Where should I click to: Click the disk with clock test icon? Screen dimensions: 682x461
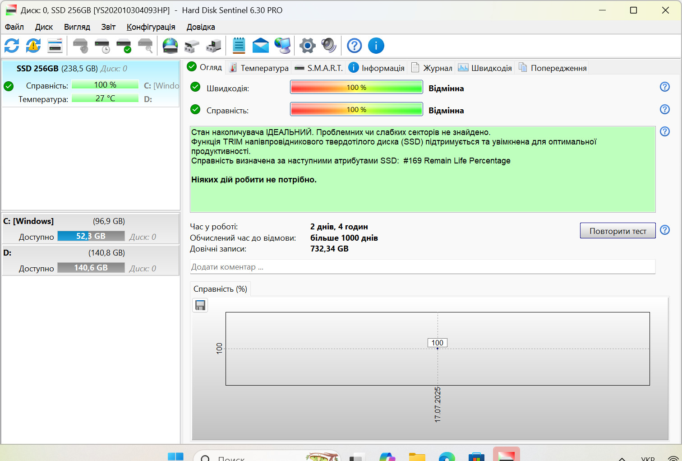click(x=102, y=46)
